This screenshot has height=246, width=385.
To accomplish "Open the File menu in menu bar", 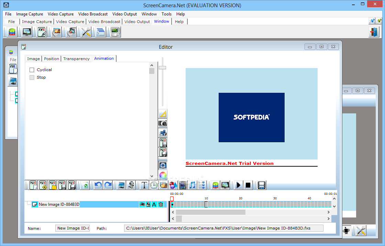I will coord(8,14).
